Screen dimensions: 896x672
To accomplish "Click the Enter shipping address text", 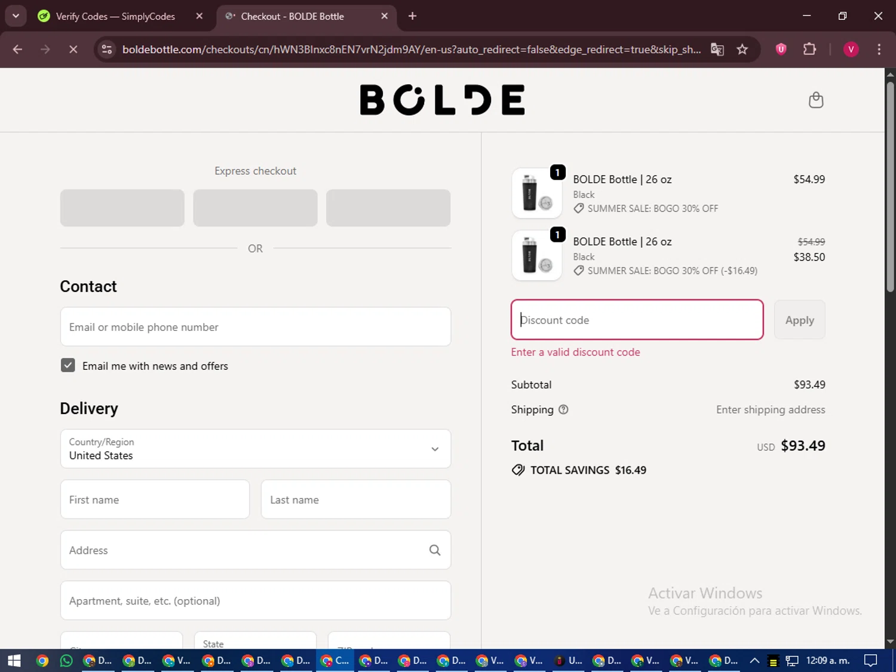I will click(x=771, y=410).
